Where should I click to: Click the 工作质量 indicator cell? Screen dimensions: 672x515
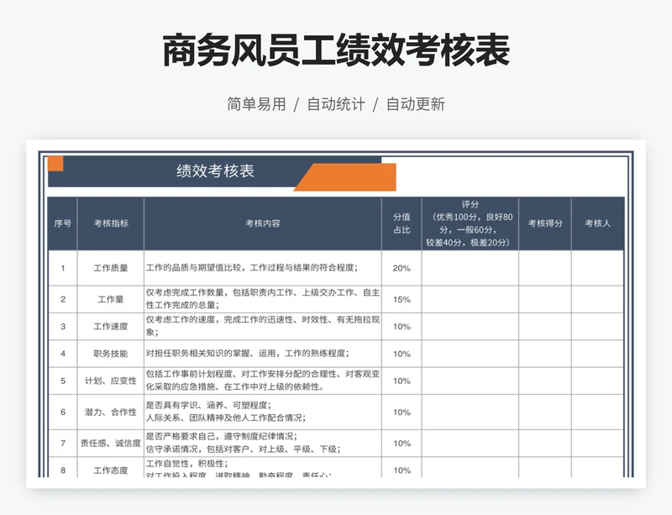tap(111, 268)
